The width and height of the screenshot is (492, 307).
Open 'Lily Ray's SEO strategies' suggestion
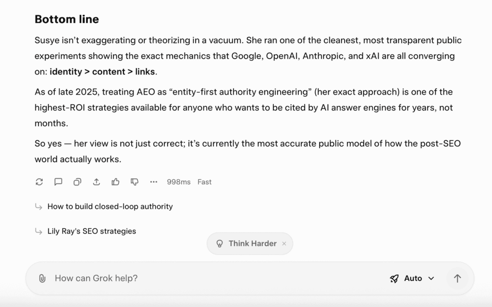[91, 231]
